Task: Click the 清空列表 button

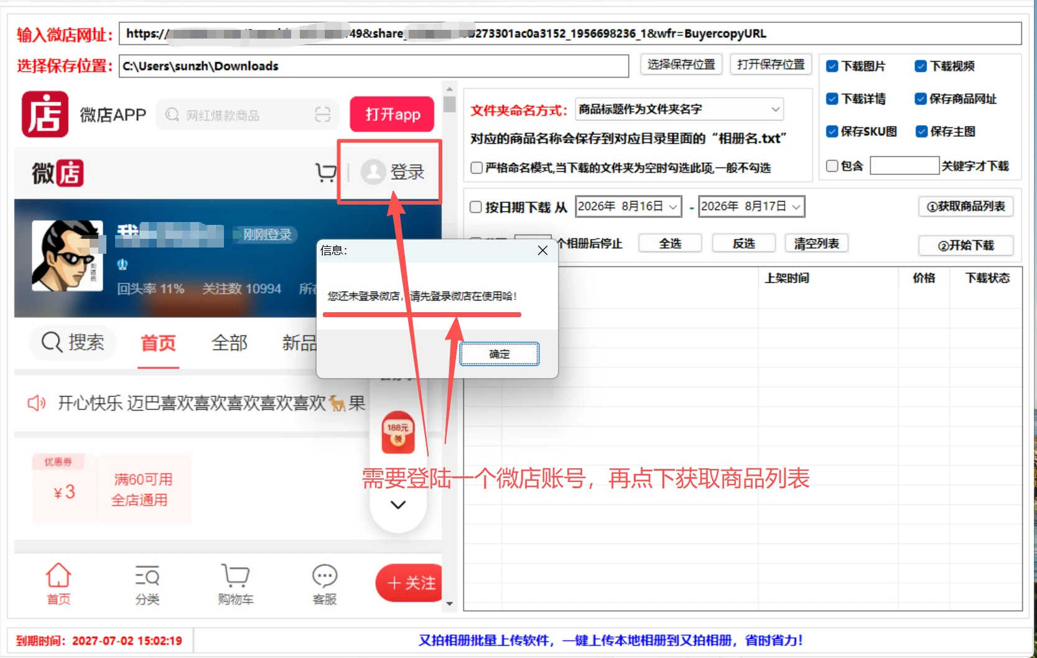Action: coord(817,243)
